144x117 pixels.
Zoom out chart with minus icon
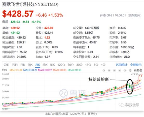click(x=114, y=70)
